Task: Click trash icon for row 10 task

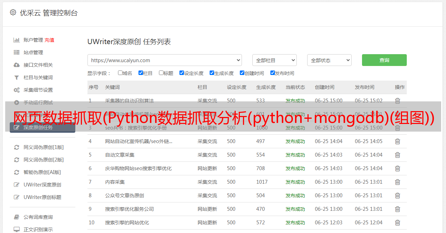Action: pyautogui.click(x=397, y=223)
